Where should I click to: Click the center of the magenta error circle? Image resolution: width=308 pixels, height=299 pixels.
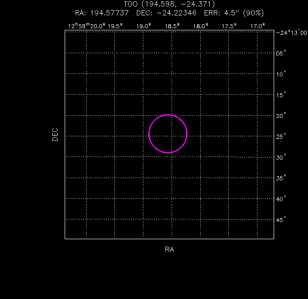(168, 134)
